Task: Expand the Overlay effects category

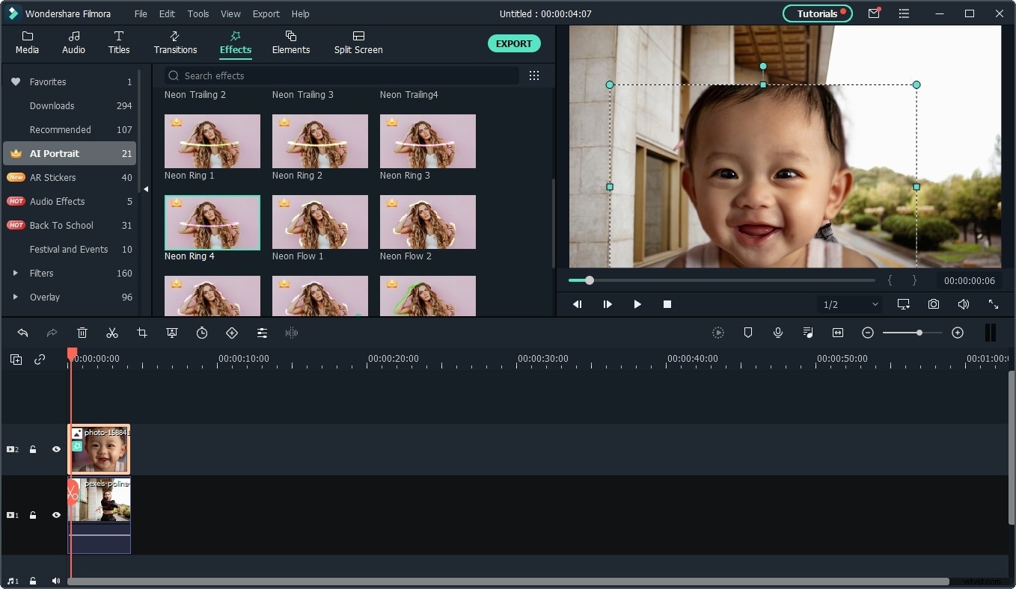Action: 15,297
